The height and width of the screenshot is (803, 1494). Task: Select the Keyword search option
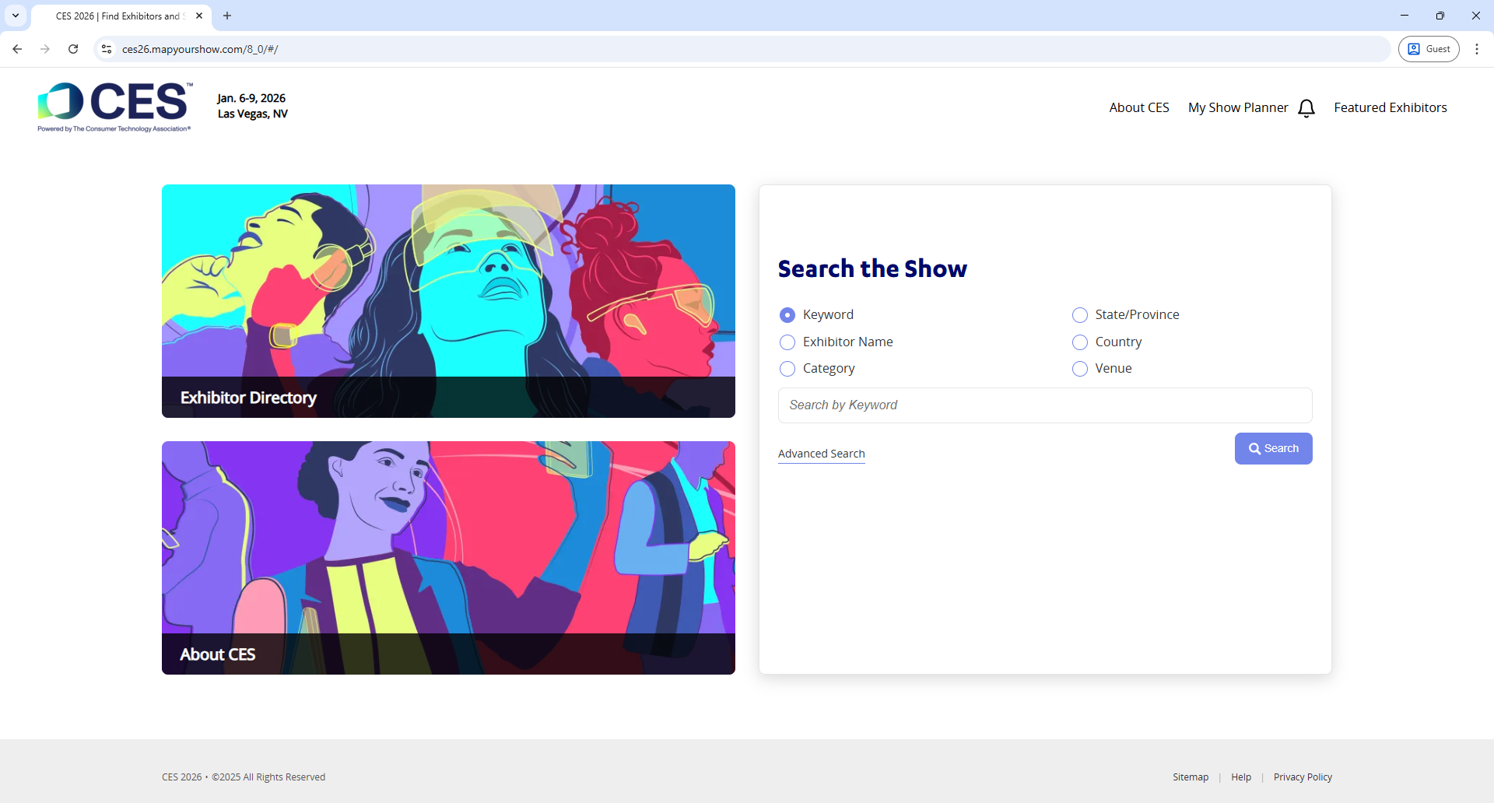[787, 314]
